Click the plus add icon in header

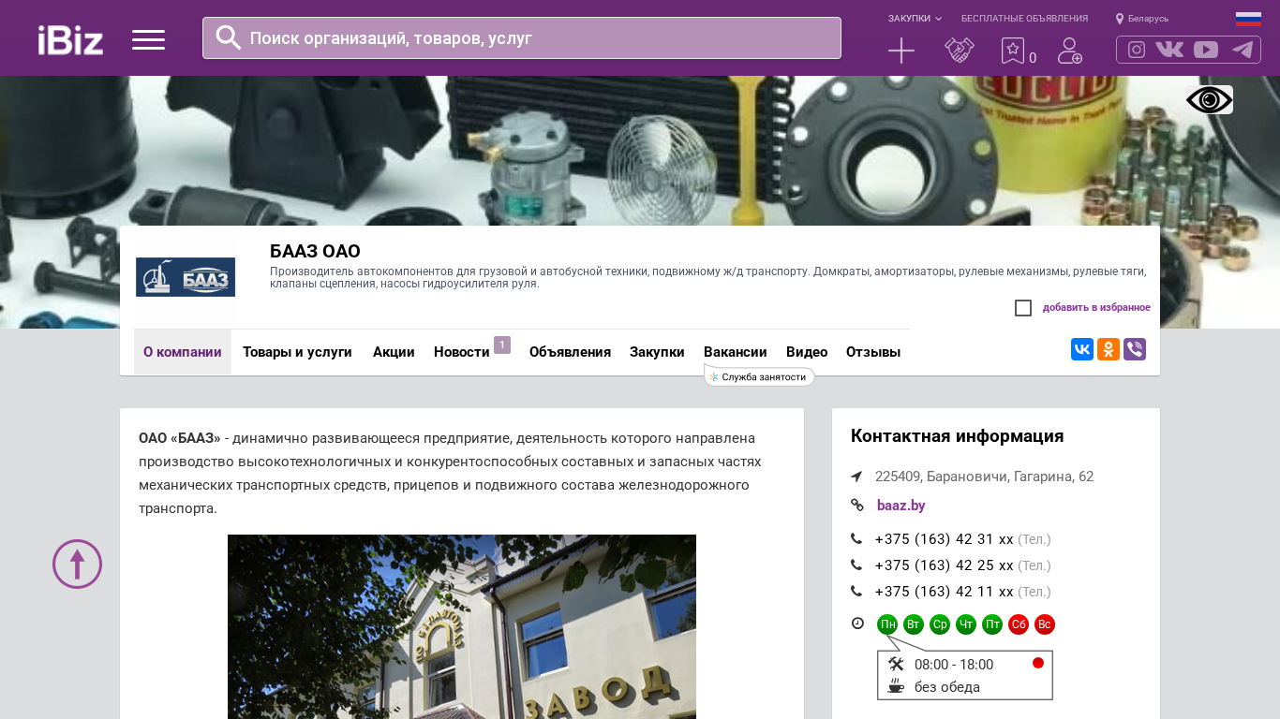[901, 51]
